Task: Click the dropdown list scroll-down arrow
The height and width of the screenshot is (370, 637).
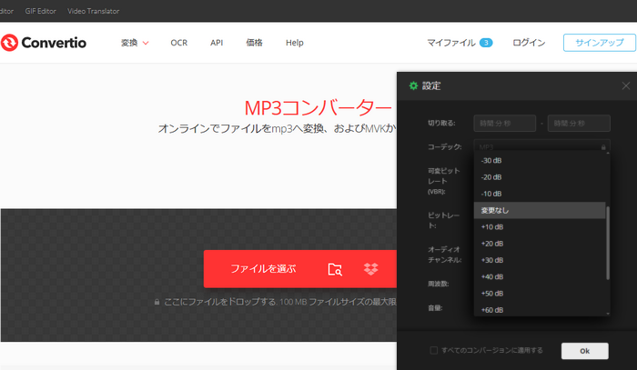Action: coord(608,314)
